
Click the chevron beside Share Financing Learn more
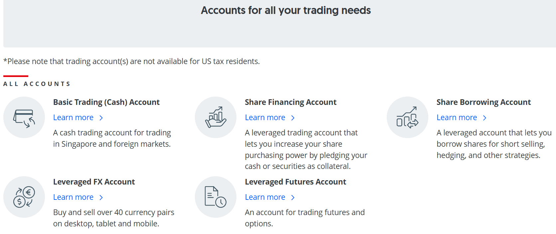293,117
